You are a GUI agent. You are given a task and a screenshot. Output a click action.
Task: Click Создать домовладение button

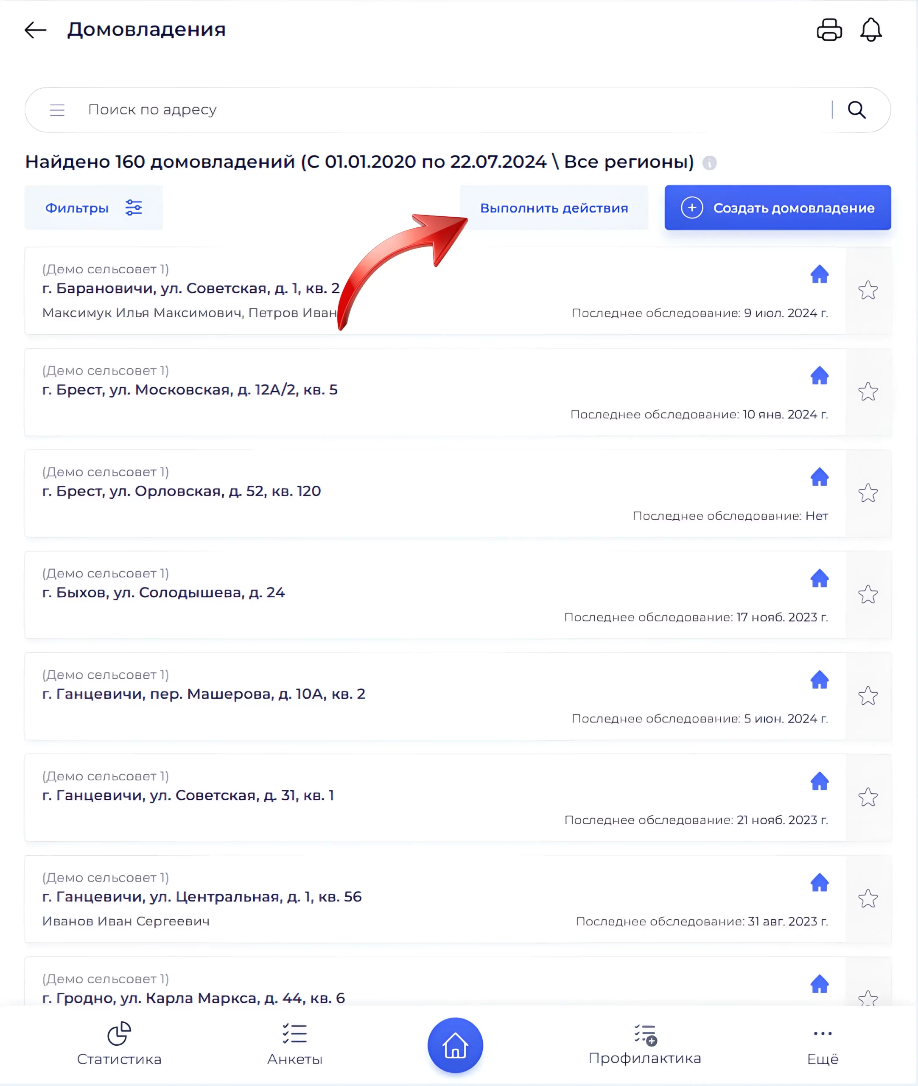[x=778, y=207]
